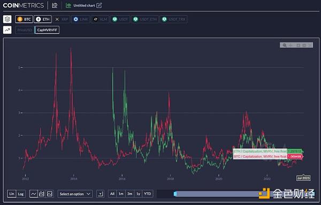Viewport: 321px width, 205px height.
Task: Open the metrics trend-arrow icon button
Action: pyautogui.click(x=7, y=30)
